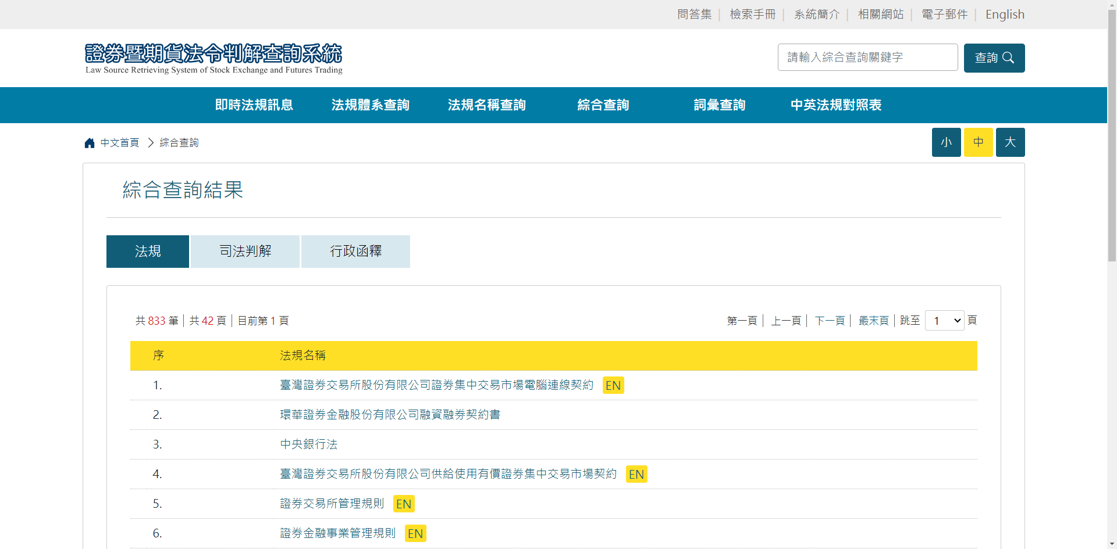Screen dimensions: 1117x549
Task: Click the home icon in breadcrumb
Action: pyautogui.click(x=89, y=143)
